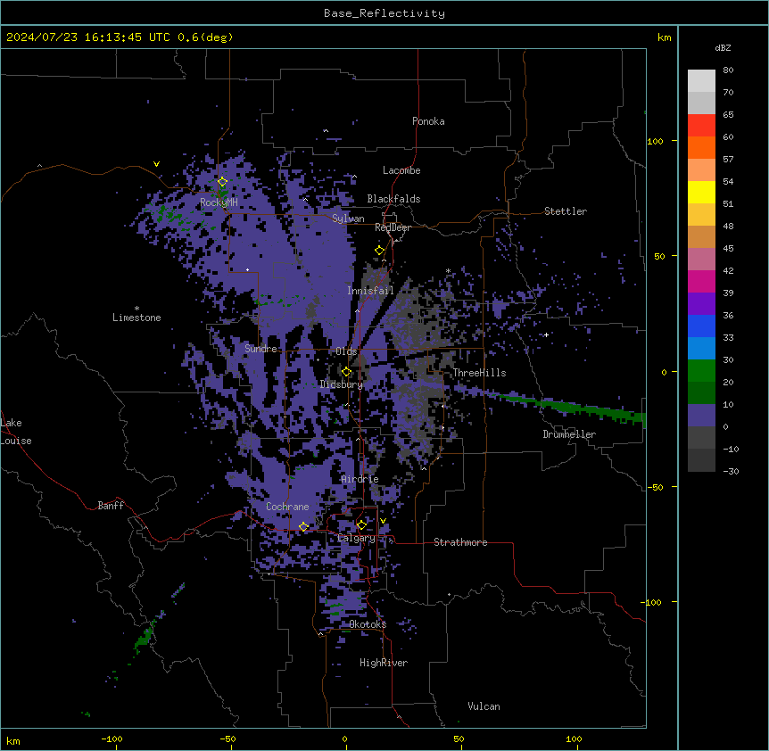Screen dimensions: 769x751
Task: Click the Calgary city label
Action: click(357, 538)
